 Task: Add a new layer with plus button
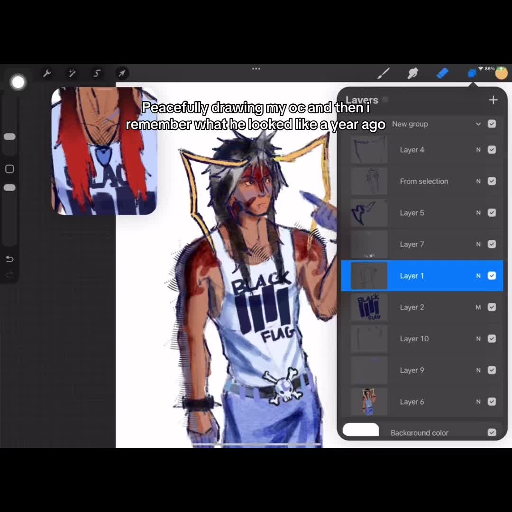coord(493,100)
